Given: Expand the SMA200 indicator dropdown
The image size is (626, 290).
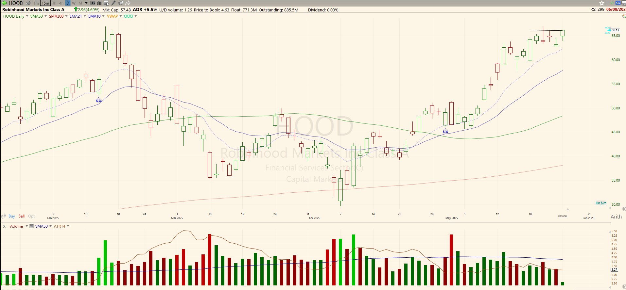Looking at the screenshot, I should 66,16.
